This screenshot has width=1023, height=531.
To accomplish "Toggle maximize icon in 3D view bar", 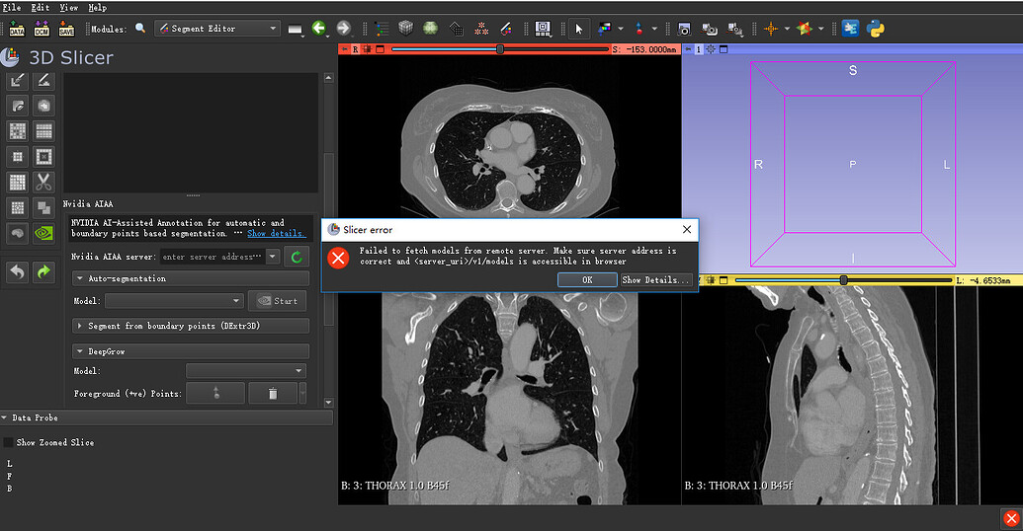I will point(724,49).
